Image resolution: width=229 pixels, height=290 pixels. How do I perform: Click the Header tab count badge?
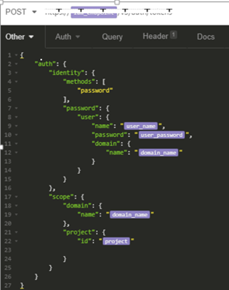[173, 35]
